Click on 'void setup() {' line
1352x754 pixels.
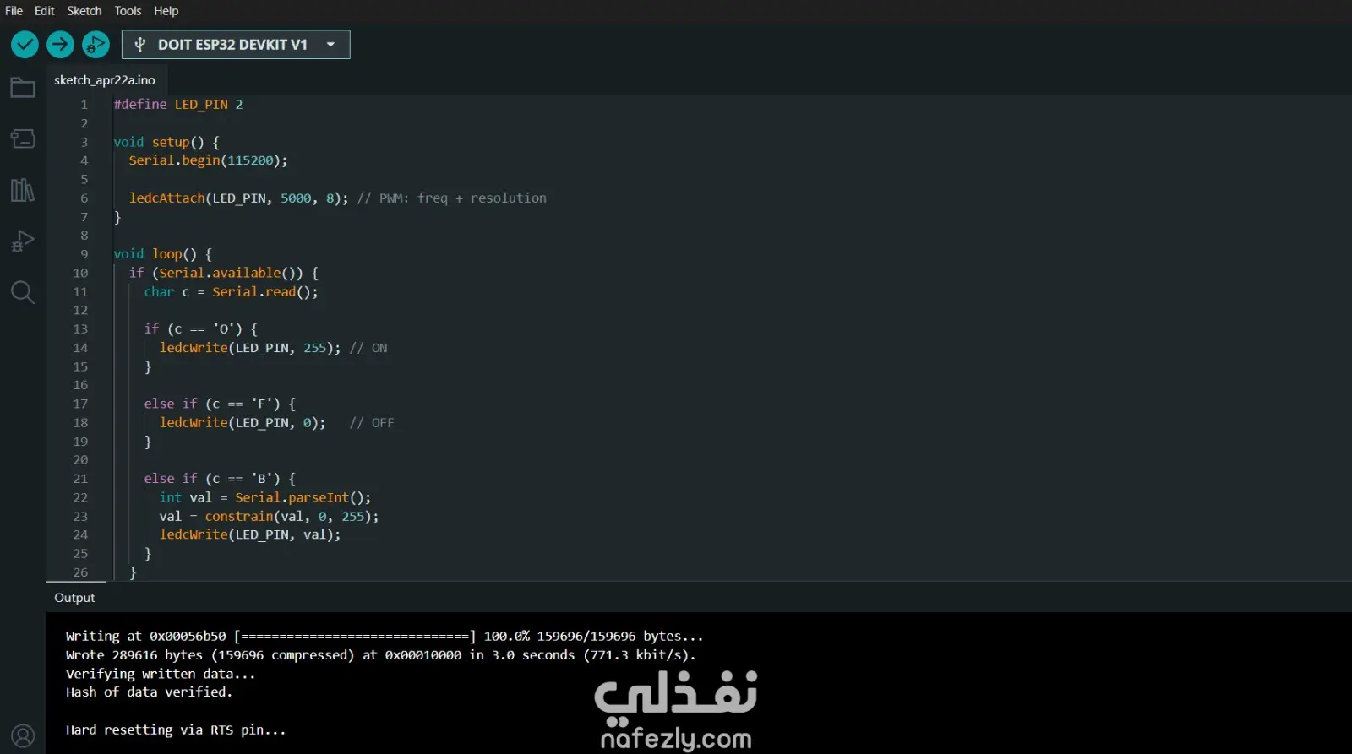pos(166,142)
